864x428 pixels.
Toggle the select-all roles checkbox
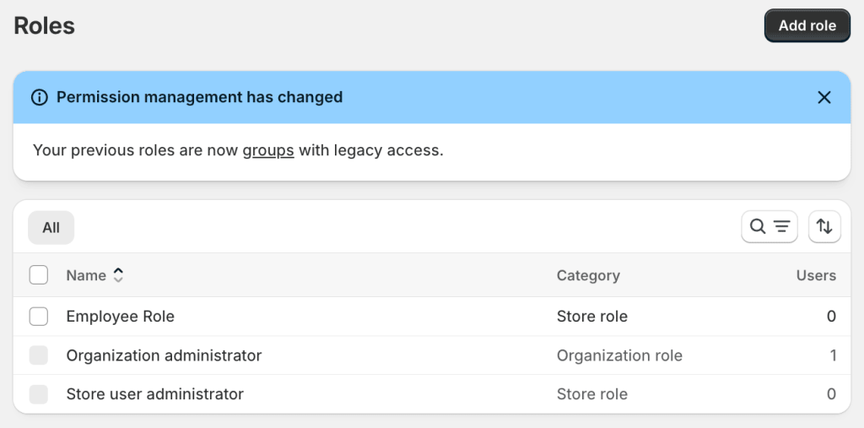(x=39, y=275)
